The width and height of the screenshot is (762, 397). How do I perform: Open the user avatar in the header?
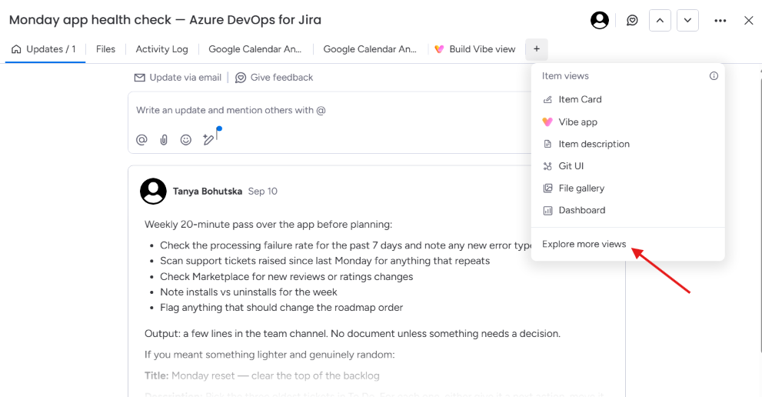click(599, 21)
